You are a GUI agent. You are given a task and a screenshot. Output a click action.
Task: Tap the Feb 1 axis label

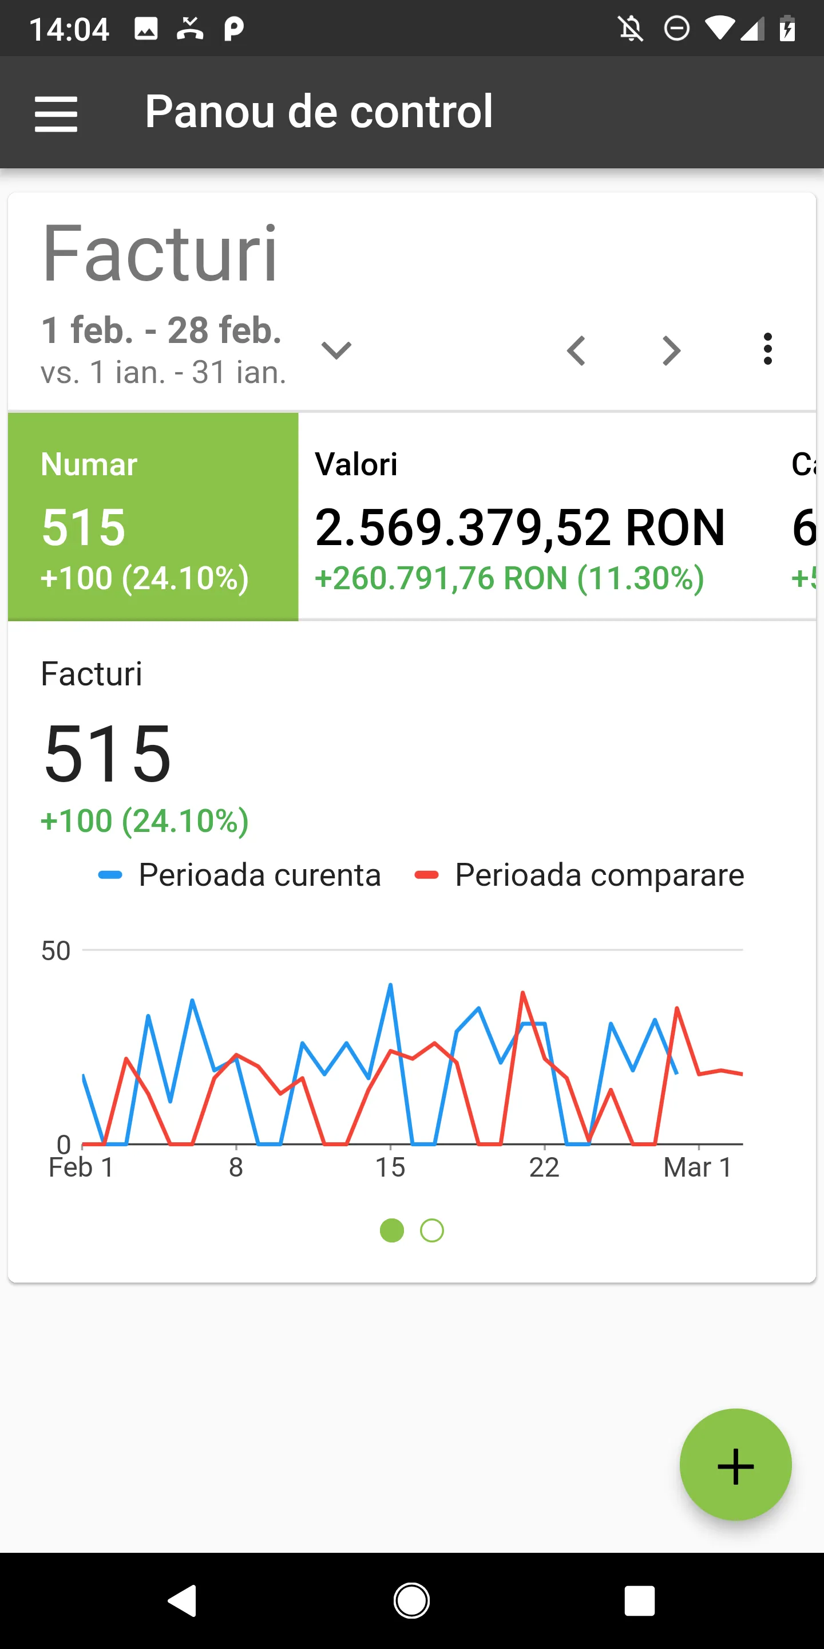[x=81, y=1167]
